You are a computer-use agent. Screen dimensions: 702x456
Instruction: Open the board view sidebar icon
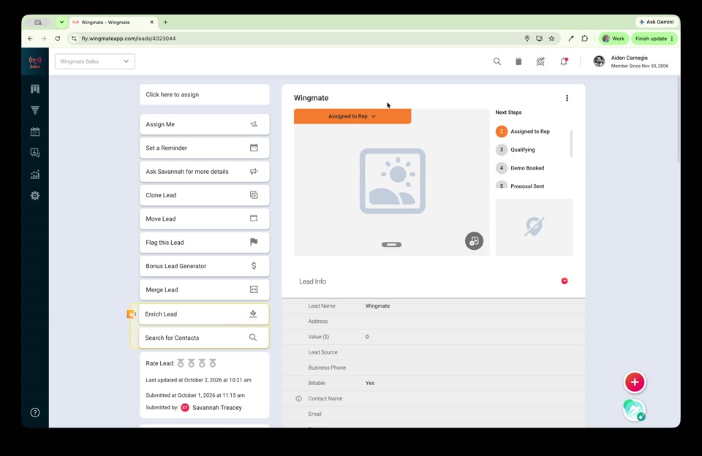coord(35,88)
